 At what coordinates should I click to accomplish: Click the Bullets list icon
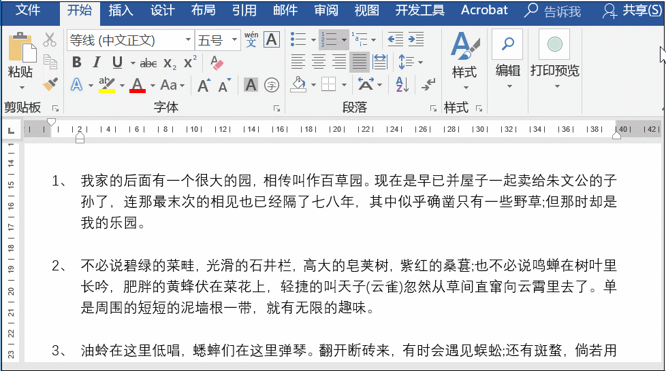[298, 39]
